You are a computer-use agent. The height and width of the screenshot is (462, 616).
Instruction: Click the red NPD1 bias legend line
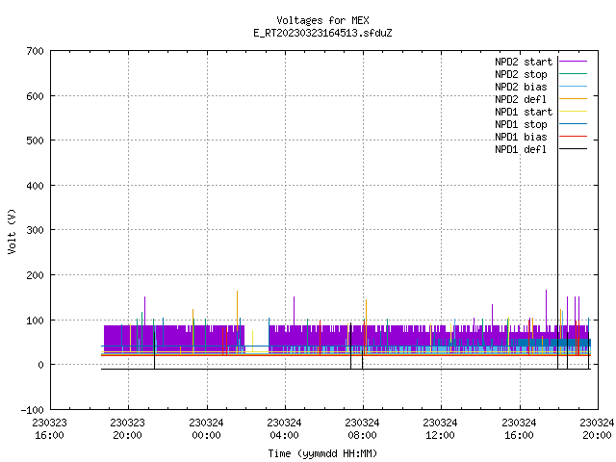tap(574, 137)
